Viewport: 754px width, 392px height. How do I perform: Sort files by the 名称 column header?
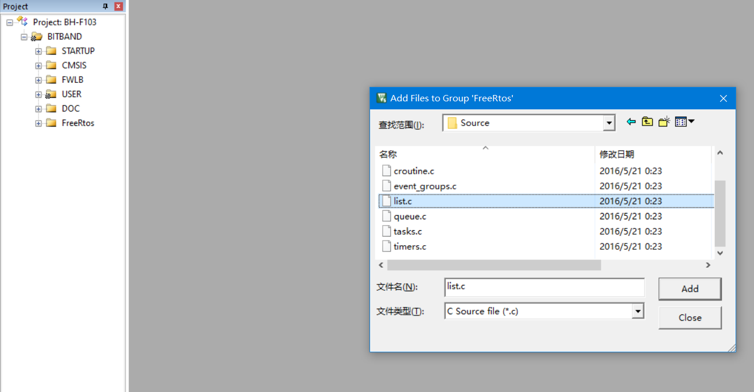(485, 154)
